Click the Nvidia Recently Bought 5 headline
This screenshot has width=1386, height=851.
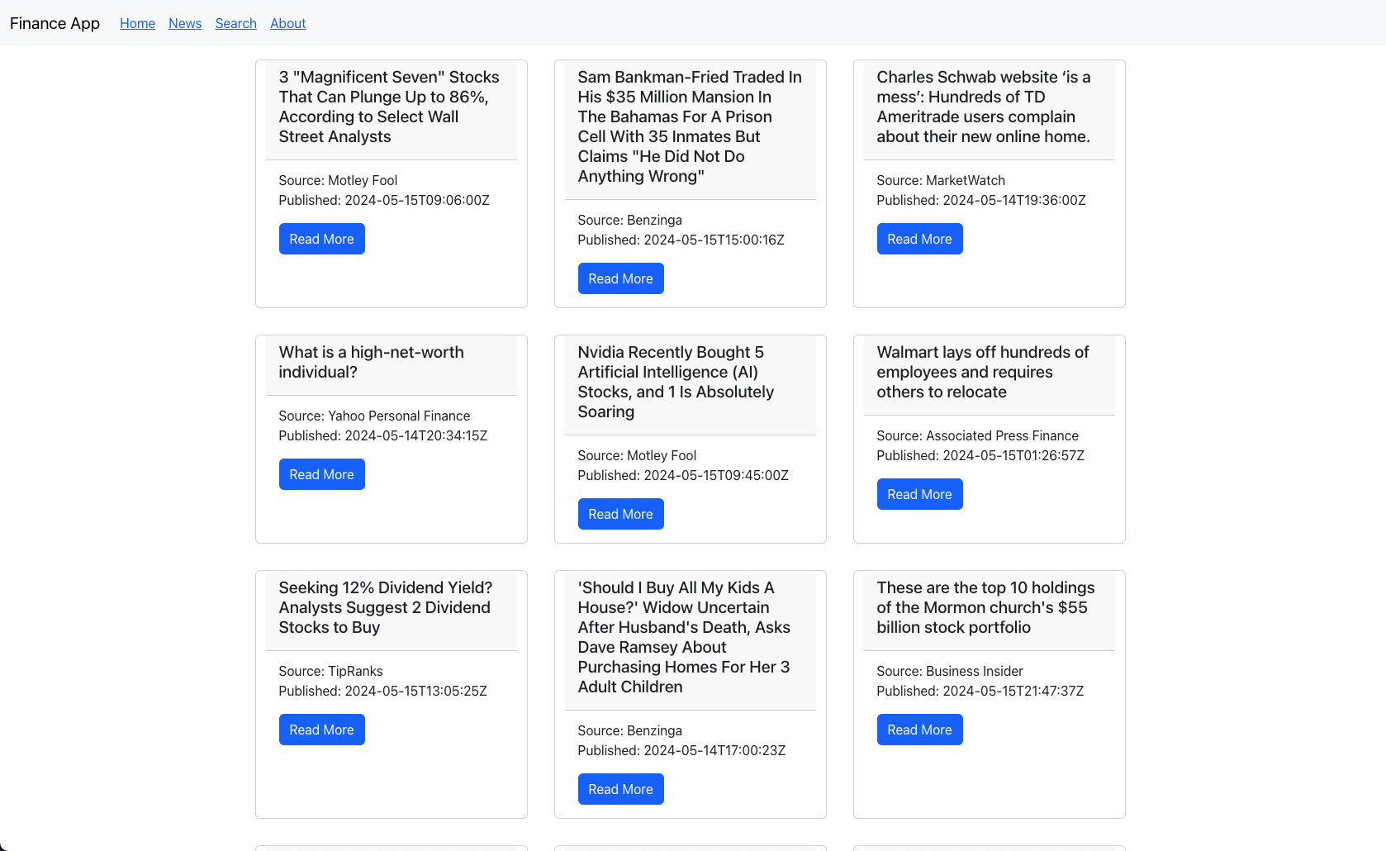pos(675,382)
